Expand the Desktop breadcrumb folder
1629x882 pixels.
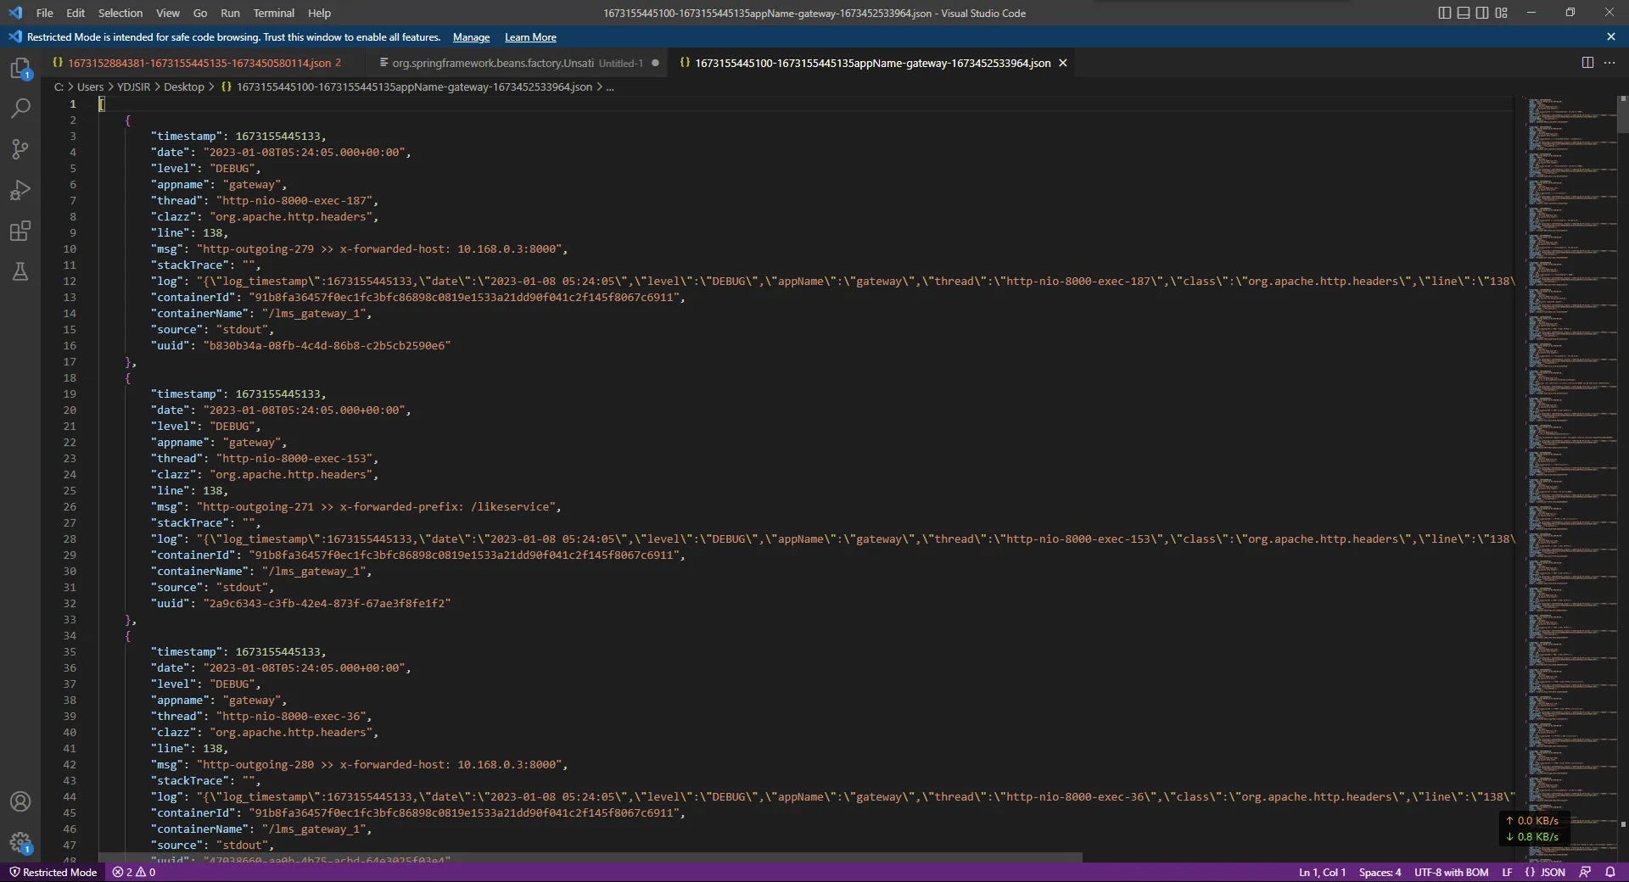click(x=183, y=87)
